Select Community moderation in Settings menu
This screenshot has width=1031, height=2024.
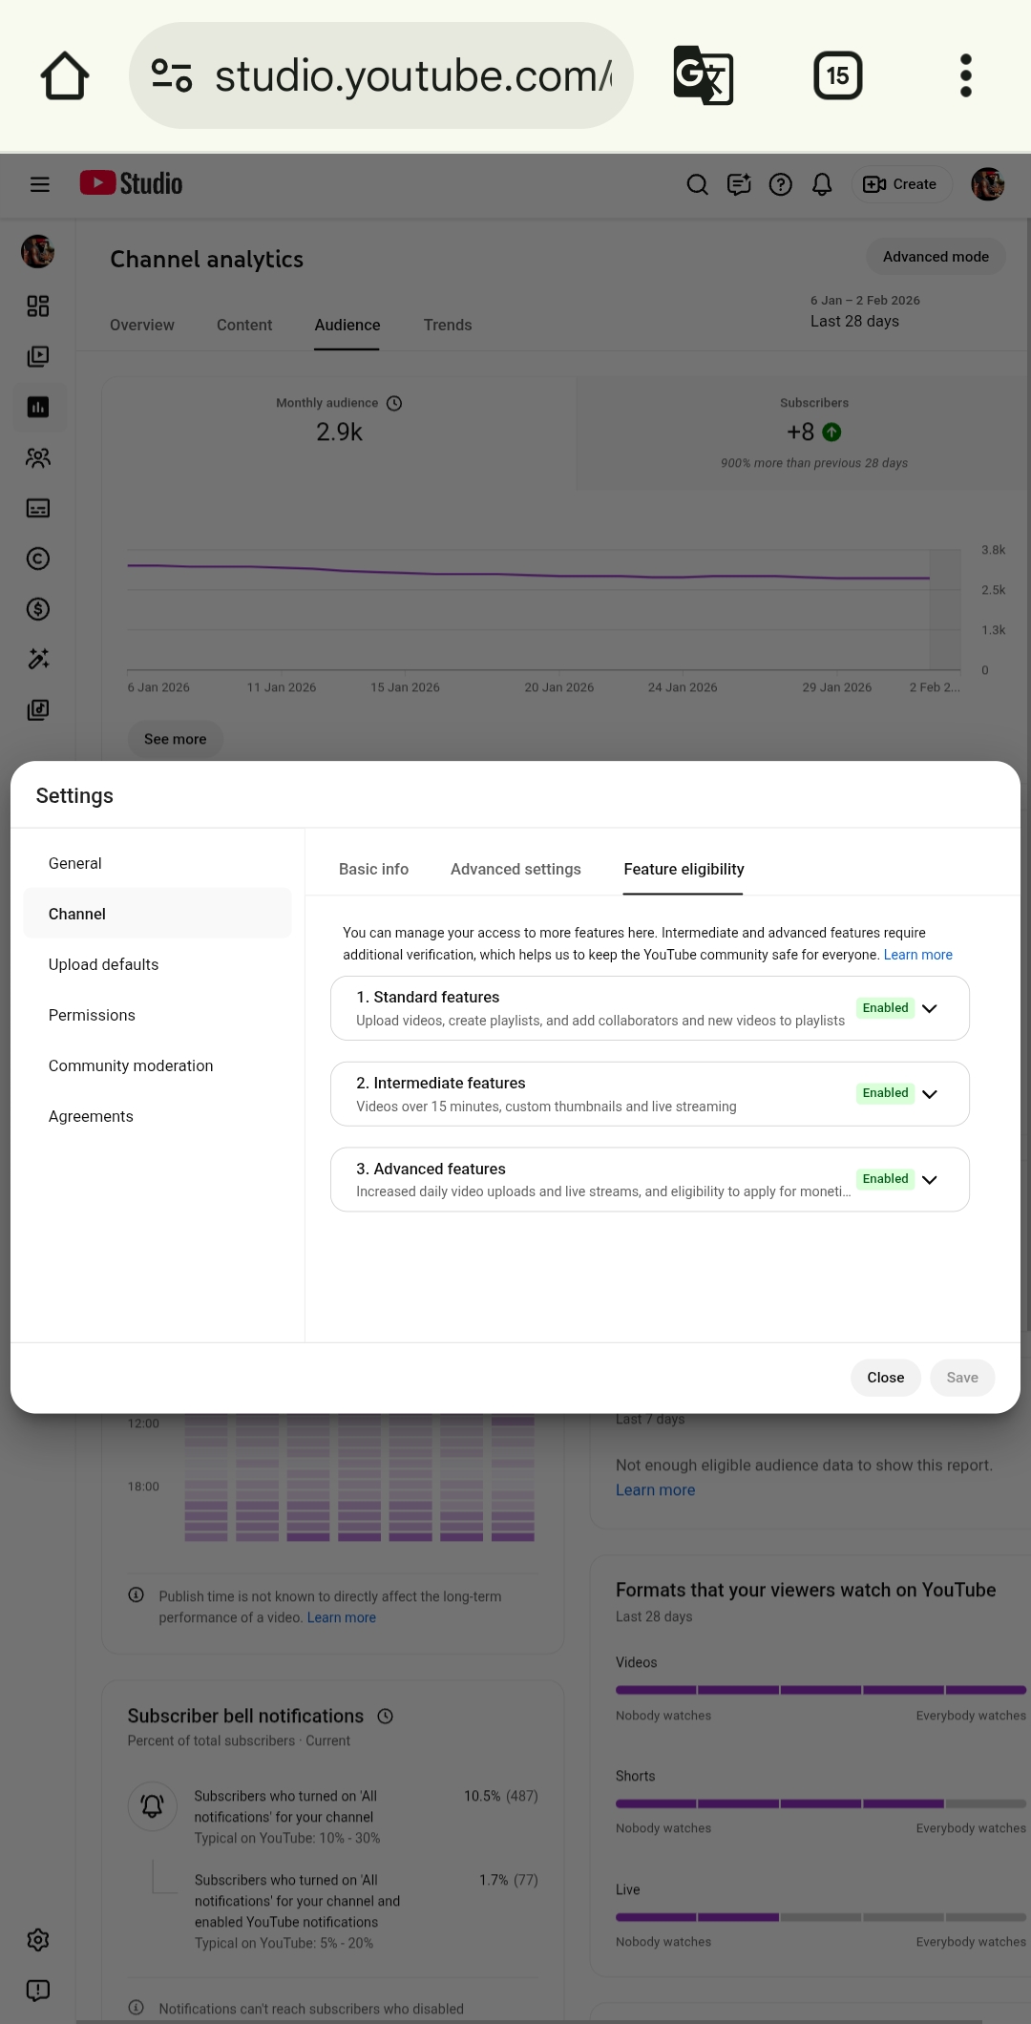[x=157, y=1065]
